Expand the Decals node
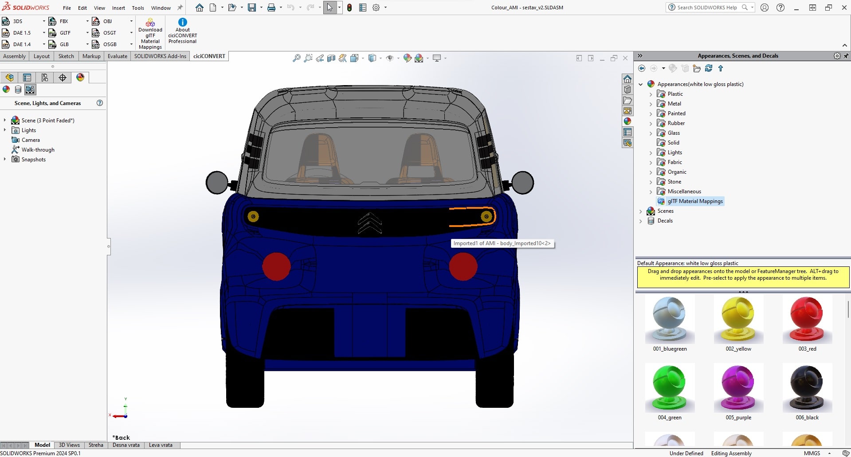The height and width of the screenshot is (457, 851). click(x=641, y=221)
